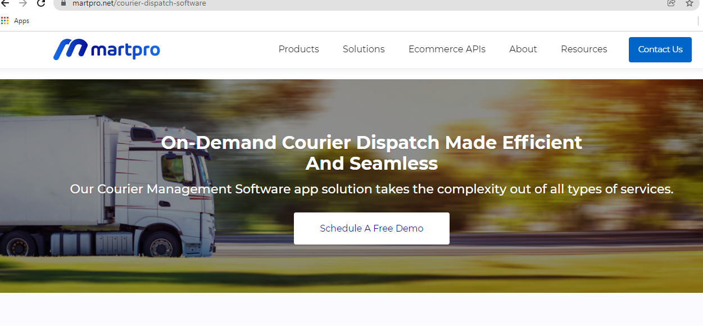Select the Ecommerce APIs menu item
Viewport: 703px width, 326px height.
(x=447, y=49)
